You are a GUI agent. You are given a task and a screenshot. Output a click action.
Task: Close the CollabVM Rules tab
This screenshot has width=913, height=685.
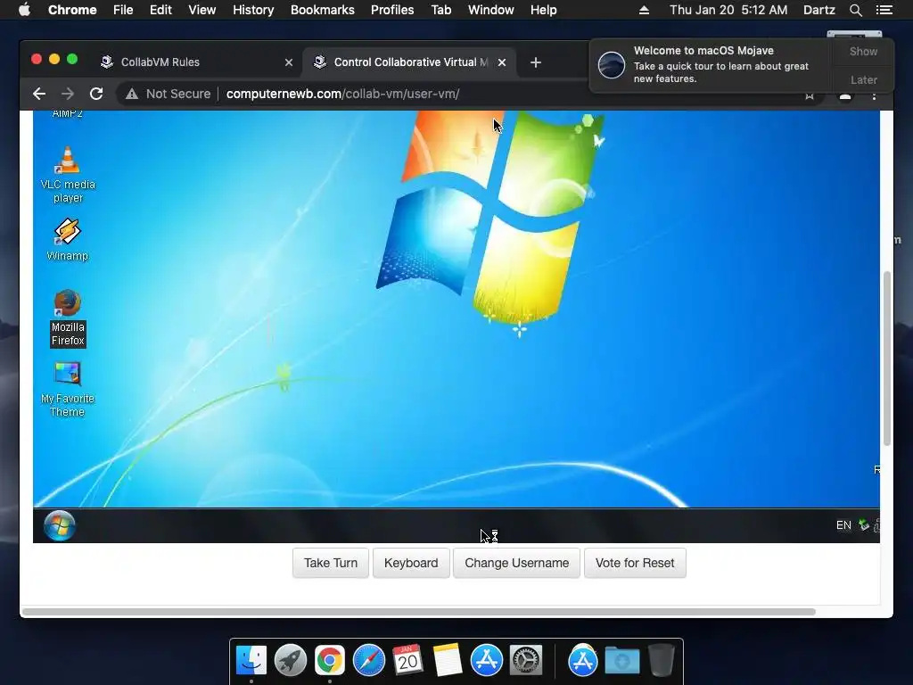tap(289, 62)
